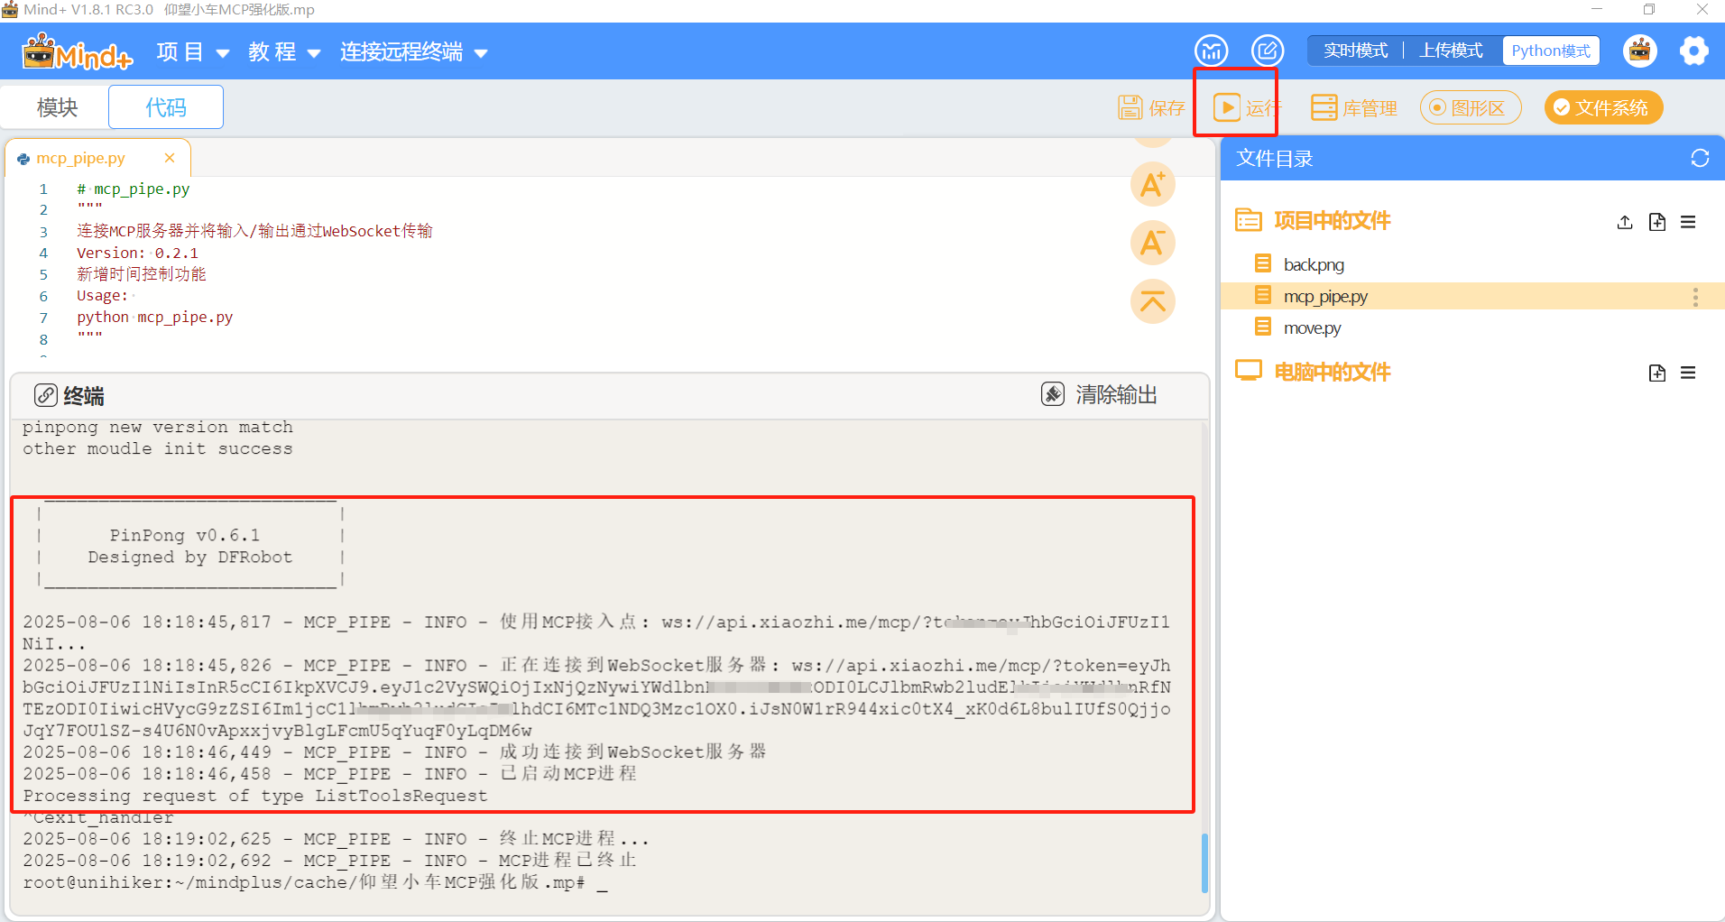Click 'other moudle init success' terminal line

click(x=158, y=448)
